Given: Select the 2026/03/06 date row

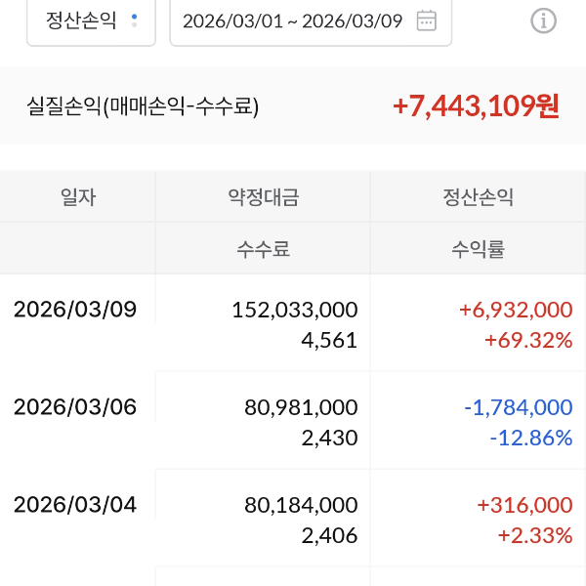Looking at the screenshot, I should (75, 407).
